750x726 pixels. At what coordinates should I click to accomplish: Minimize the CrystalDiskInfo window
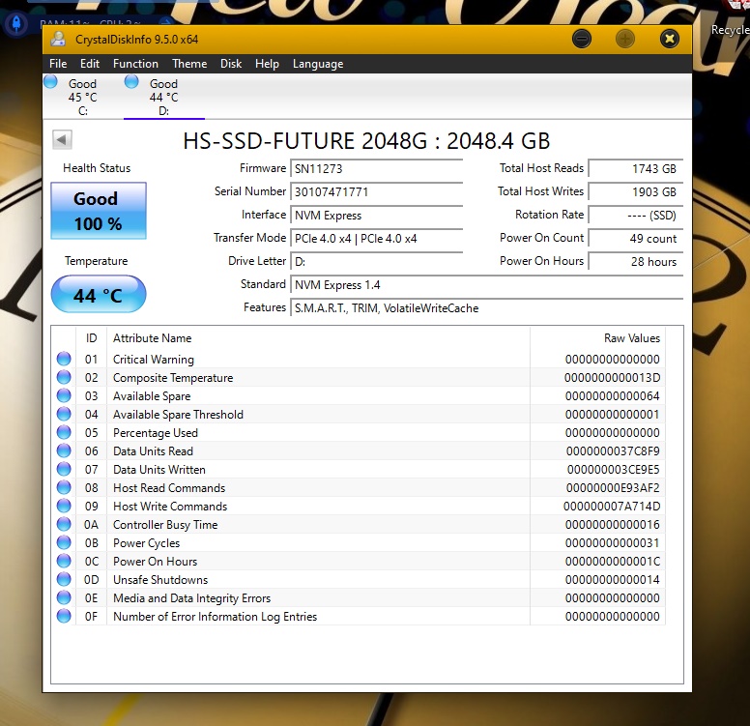pyautogui.click(x=582, y=39)
